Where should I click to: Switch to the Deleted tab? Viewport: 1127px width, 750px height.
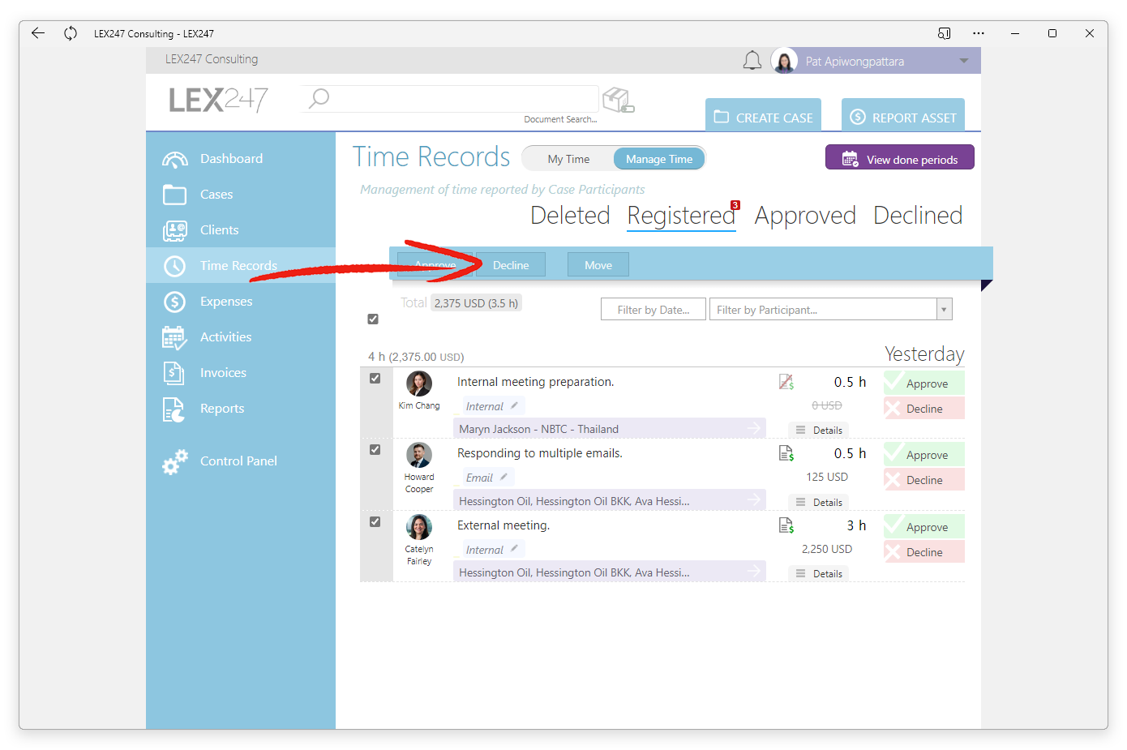click(x=570, y=215)
